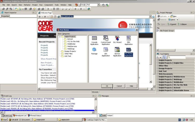This screenshot has height=122, width=195.
Task: Click Help in the New Items dialog
Action: click(x=132, y=86)
